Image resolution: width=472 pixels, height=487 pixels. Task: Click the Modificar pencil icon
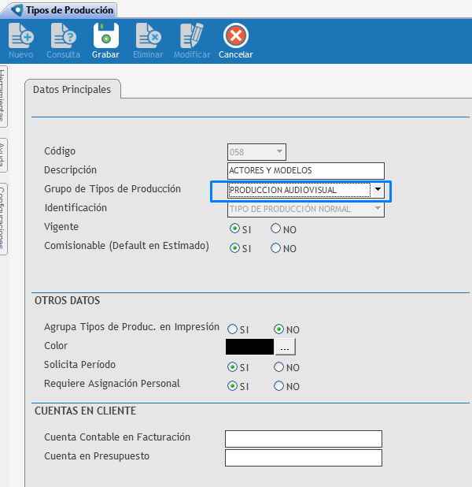[x=191, y=36]
